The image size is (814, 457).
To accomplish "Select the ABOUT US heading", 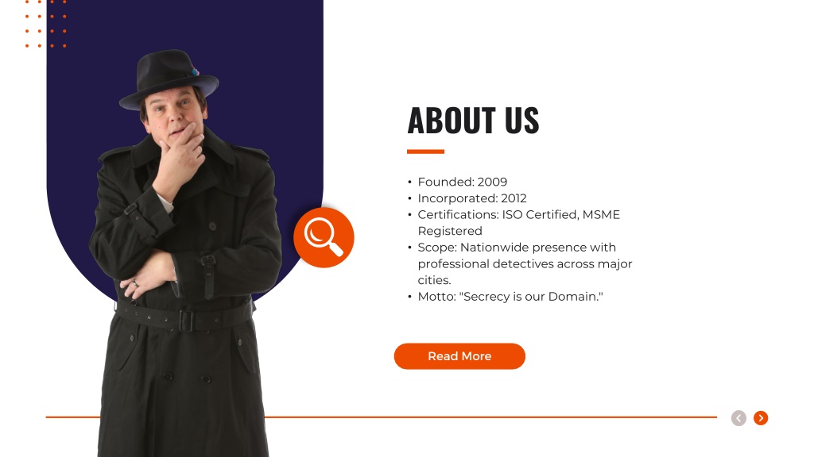I will coord(473,121).
